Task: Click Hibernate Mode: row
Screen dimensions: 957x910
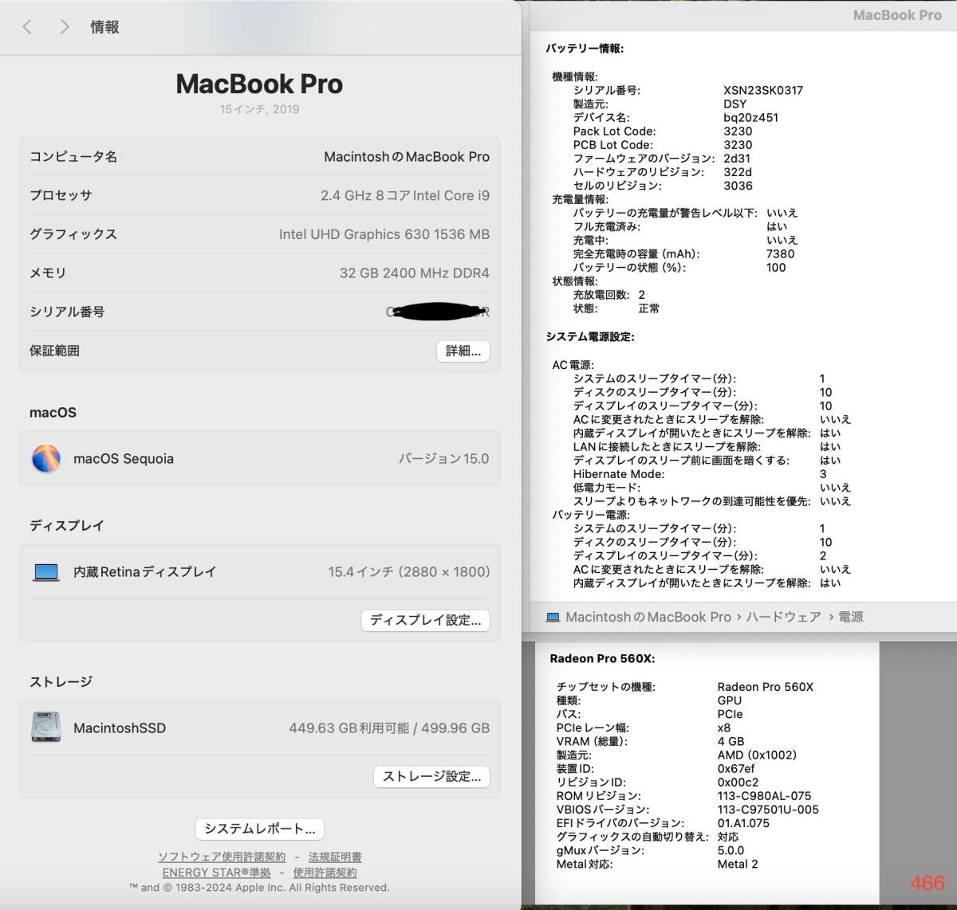Action: (x=699, y=473)
